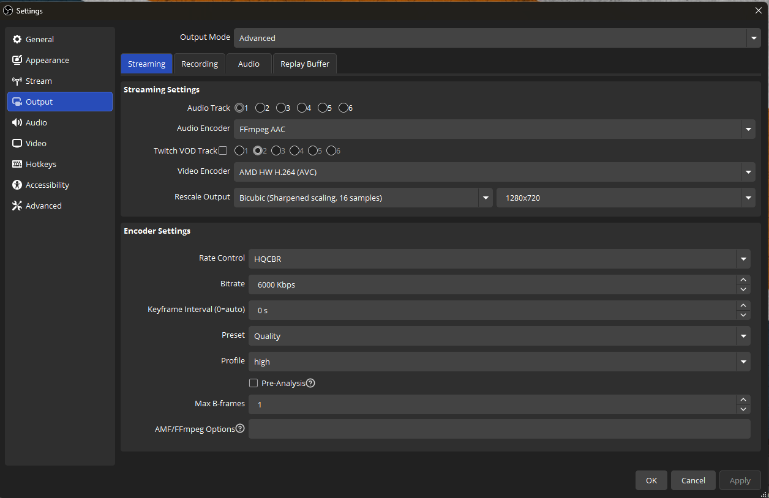Open the Replay Buffer tab
The height and width of the screenshot is (498, 769).
(x=305, y=64)
